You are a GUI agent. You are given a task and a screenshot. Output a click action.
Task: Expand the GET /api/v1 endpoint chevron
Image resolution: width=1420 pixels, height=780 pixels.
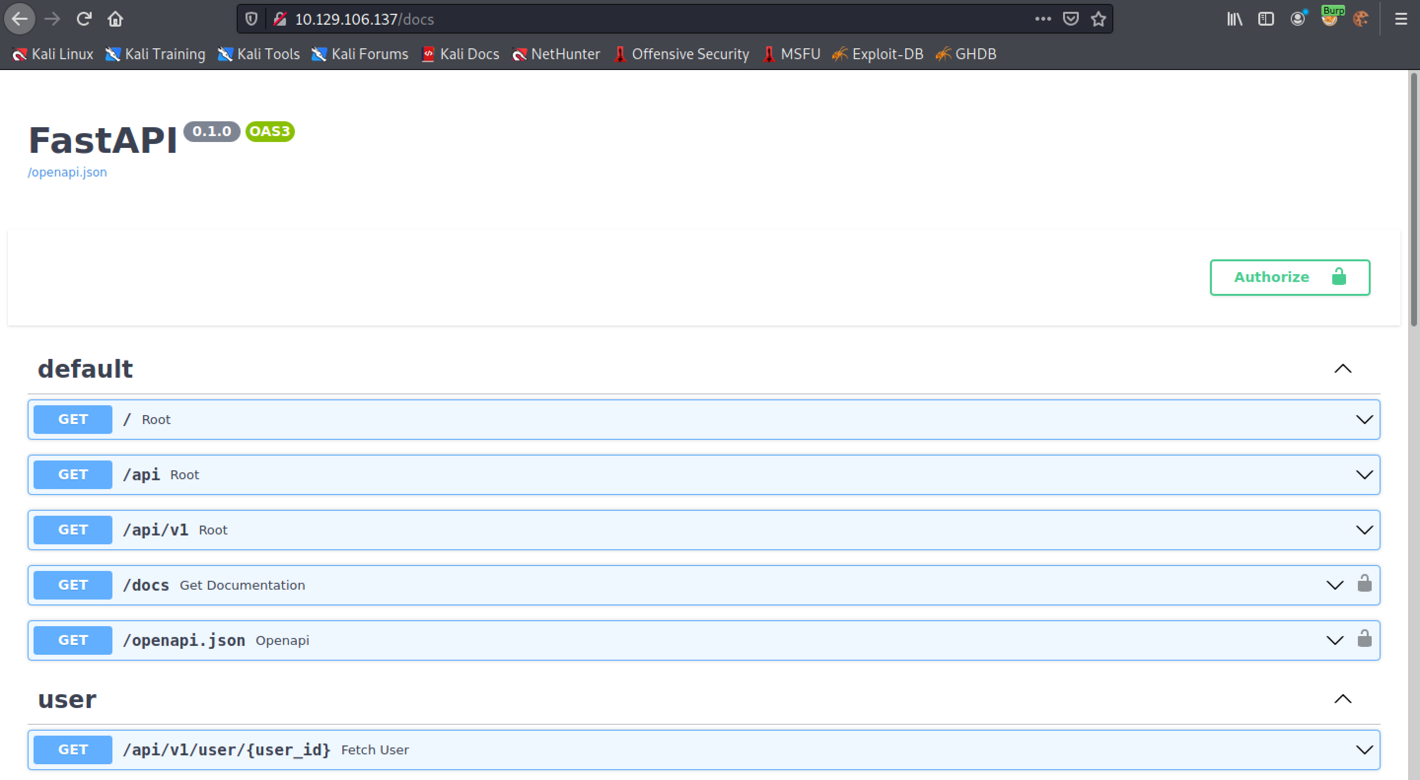[x=1364, y=530]
